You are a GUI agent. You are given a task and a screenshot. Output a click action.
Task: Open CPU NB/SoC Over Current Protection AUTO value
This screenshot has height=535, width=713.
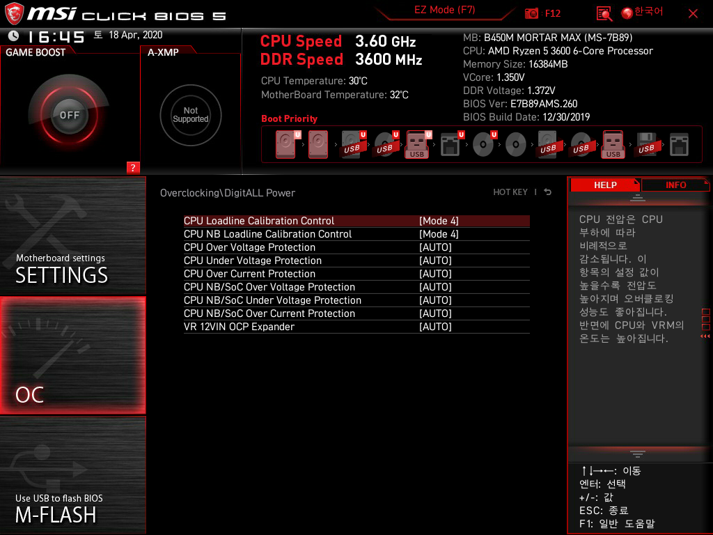pos(435,313)
